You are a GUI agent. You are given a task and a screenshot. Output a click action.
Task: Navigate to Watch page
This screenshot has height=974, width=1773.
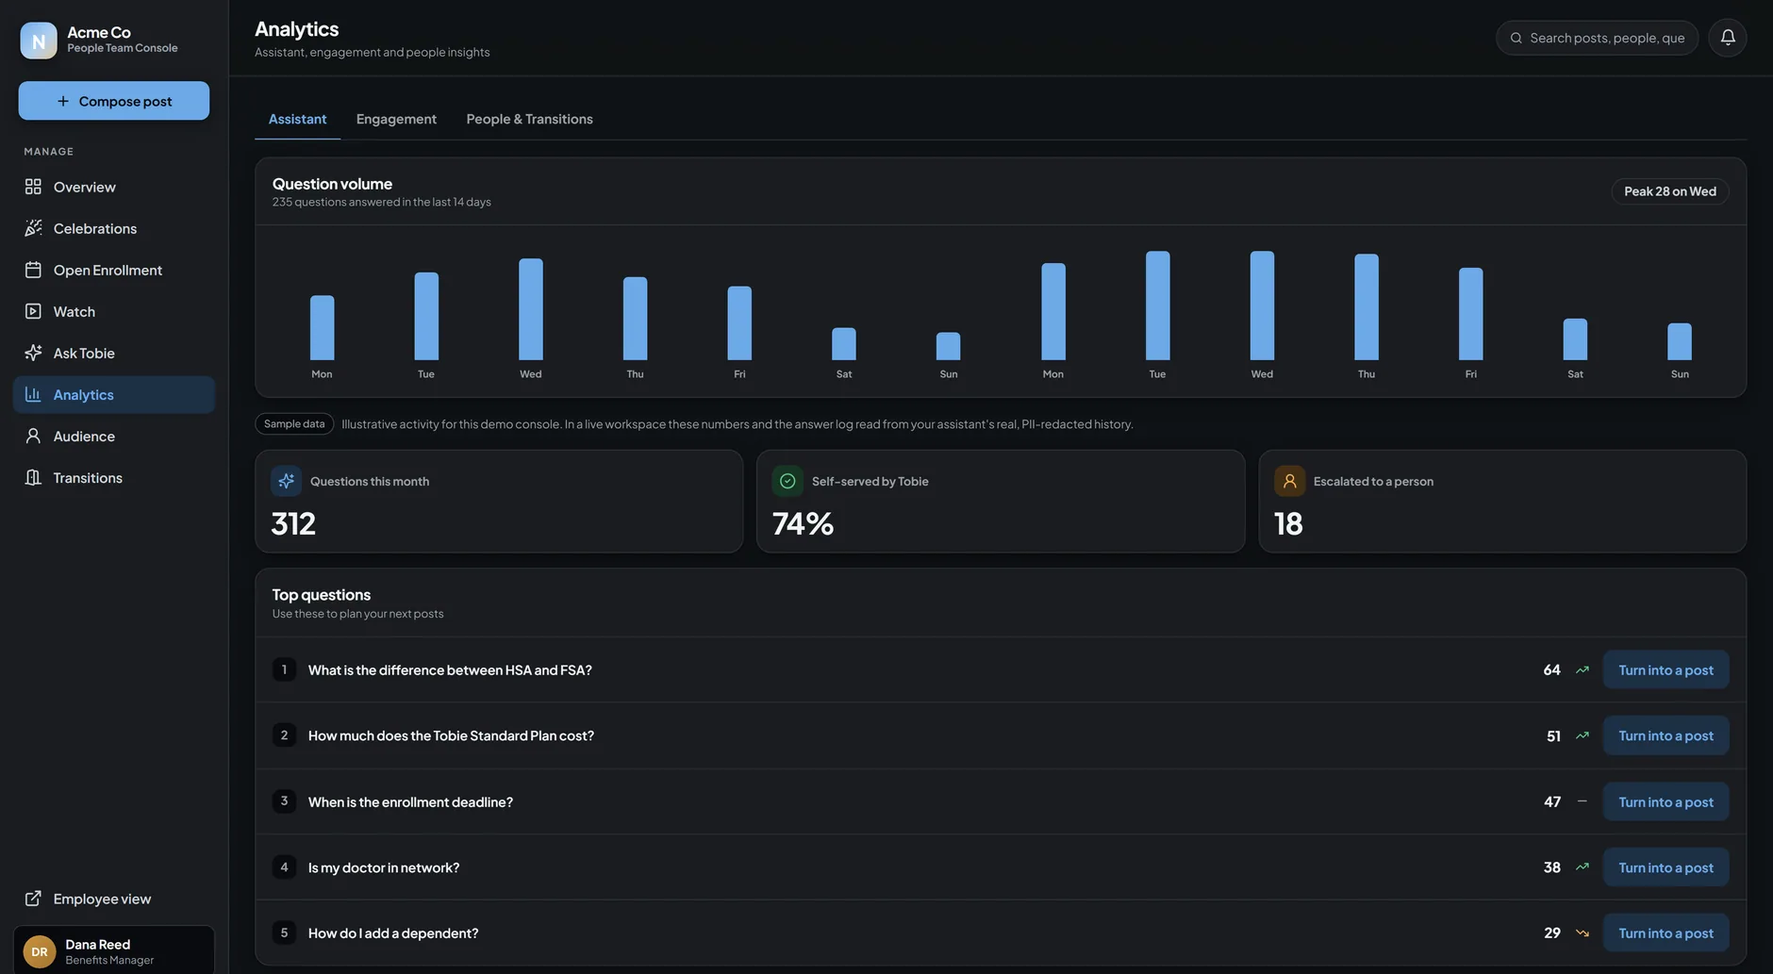[114, 311]
